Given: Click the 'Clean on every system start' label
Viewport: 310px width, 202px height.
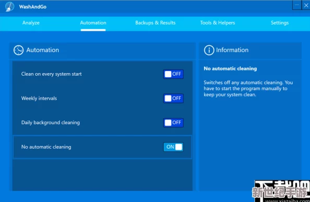Looking at the screenshot, I should click(51, 74).
